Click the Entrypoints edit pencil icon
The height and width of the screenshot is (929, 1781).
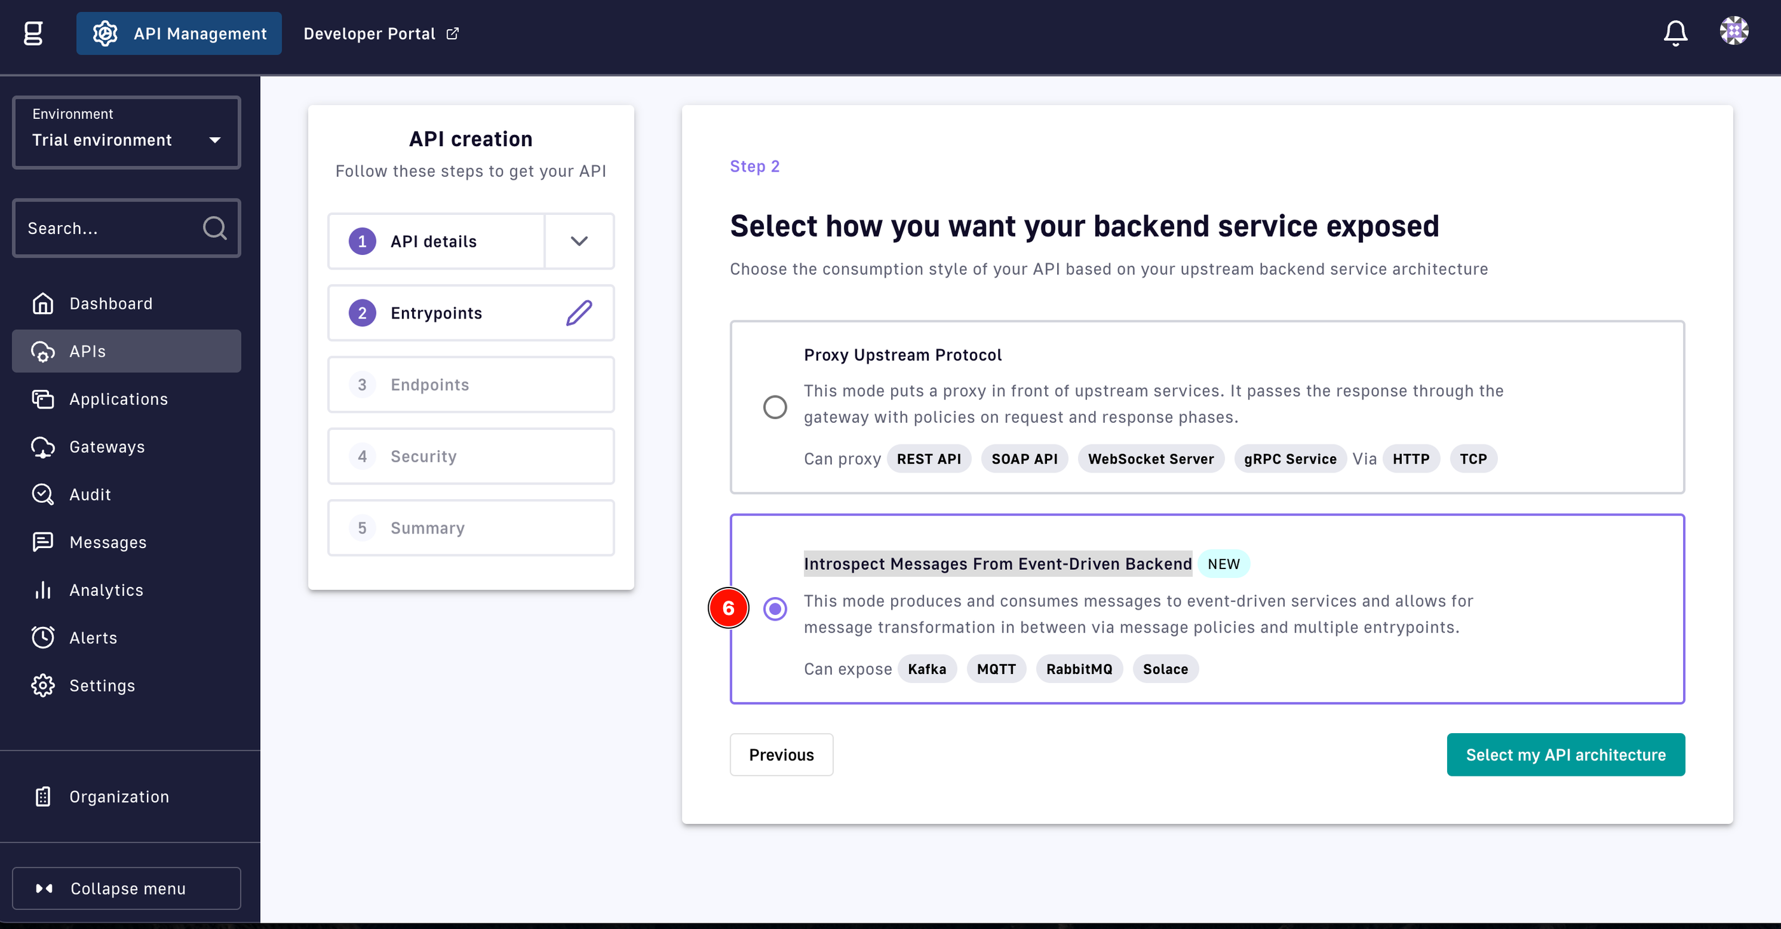coord(578,312)
